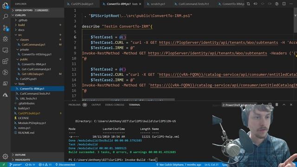Collapse the private folder

pos(38,50)
